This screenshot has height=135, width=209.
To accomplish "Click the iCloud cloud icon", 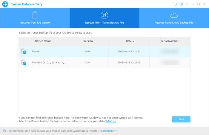I will pos(174,16).
